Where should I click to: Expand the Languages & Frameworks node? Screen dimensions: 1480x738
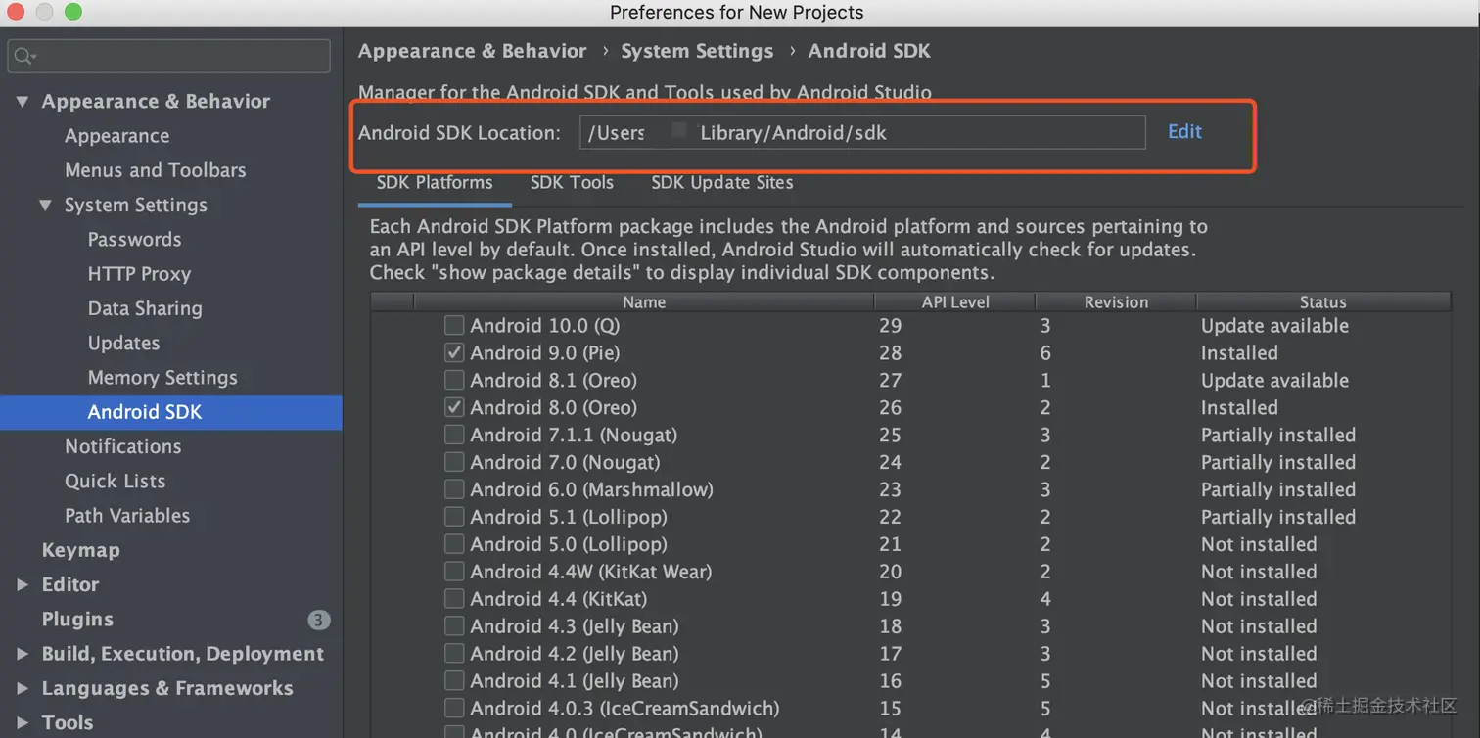tap(23, 689)
